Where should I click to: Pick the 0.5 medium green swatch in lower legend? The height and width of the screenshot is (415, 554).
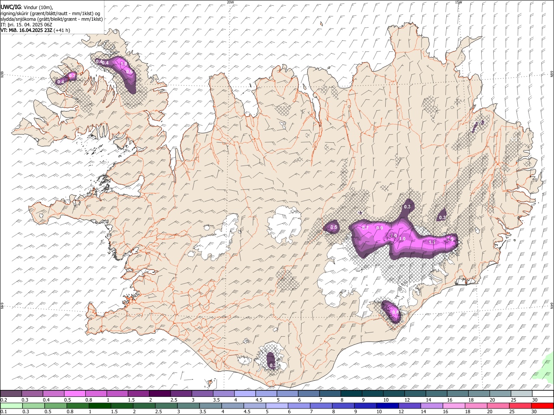(x=55, y=406)
